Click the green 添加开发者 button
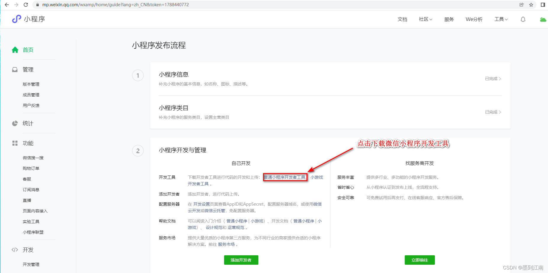The image size is (548, 273). tap(241, 260)
